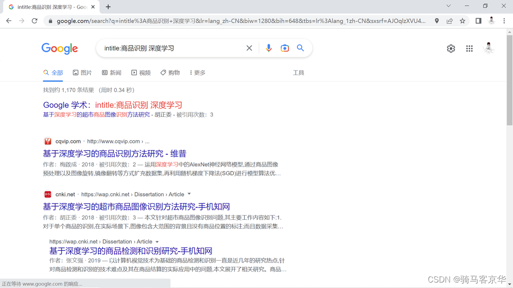Open options arrow beside cnki.net Dissertation › Article

(189, 194)
